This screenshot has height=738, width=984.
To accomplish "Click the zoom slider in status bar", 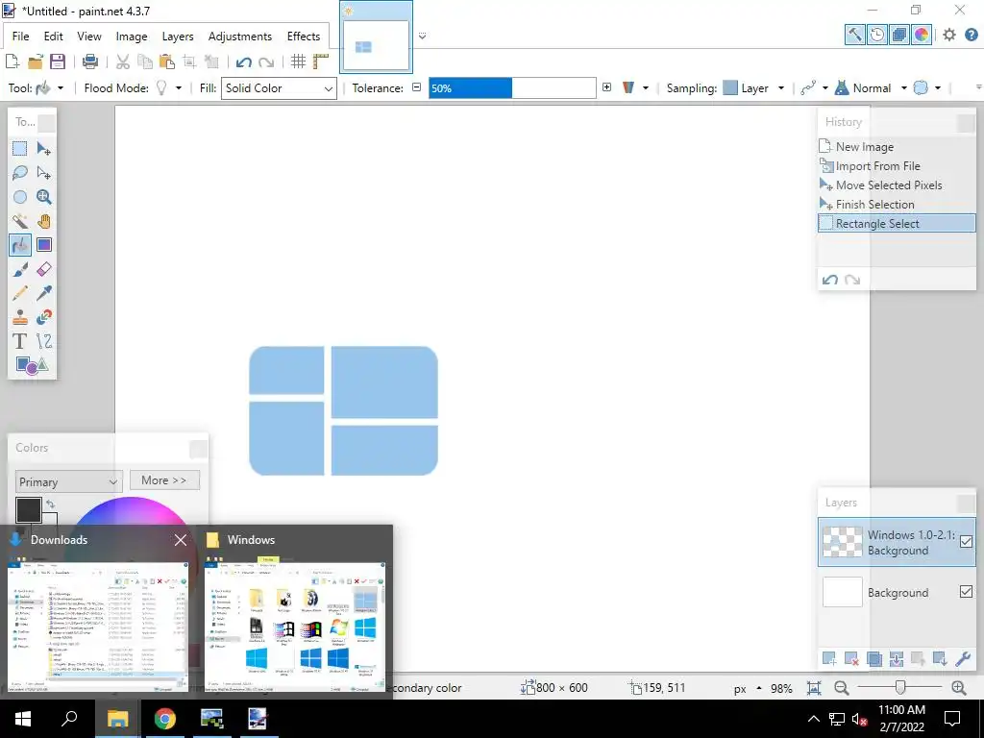I will pyautogui.click(x=899, y=688).
